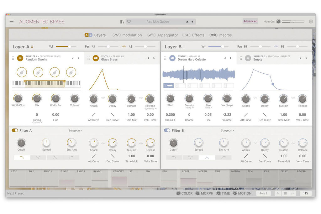This screenshot has width=321, height=214.
Task: Click the Filter A Cutoff knob
Action: coord(21,143)
